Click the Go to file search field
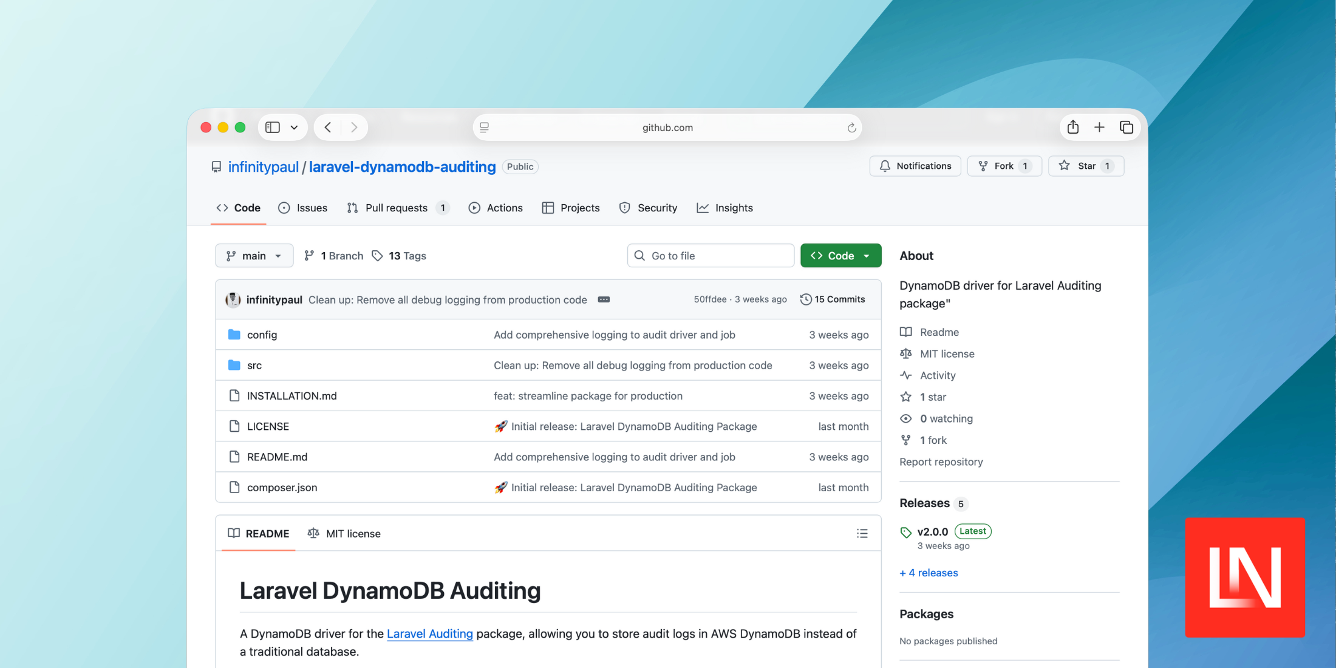Screen dimensions: 1336x668 tap(710, 255)
